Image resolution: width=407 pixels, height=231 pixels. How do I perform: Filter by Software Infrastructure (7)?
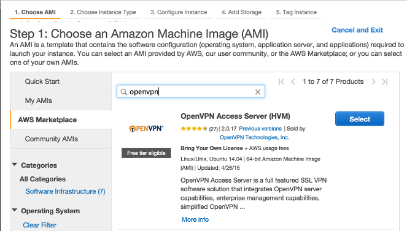click(65, 191)
